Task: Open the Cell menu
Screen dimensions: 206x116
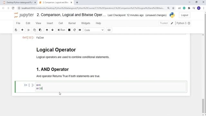Action: point(61,23)
